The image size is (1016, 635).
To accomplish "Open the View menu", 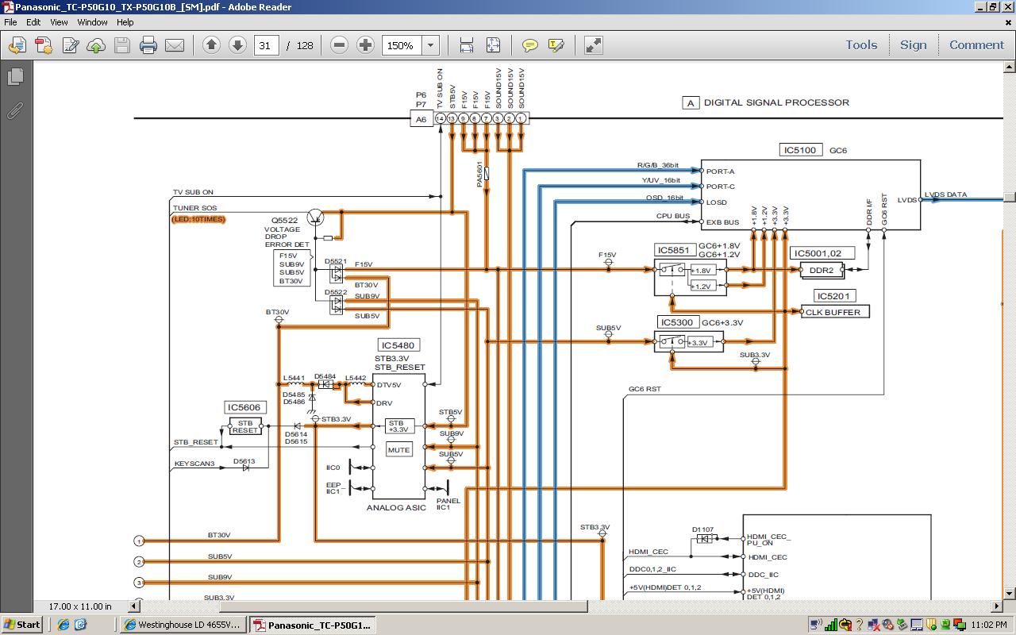I will click(x=59, y=22).
